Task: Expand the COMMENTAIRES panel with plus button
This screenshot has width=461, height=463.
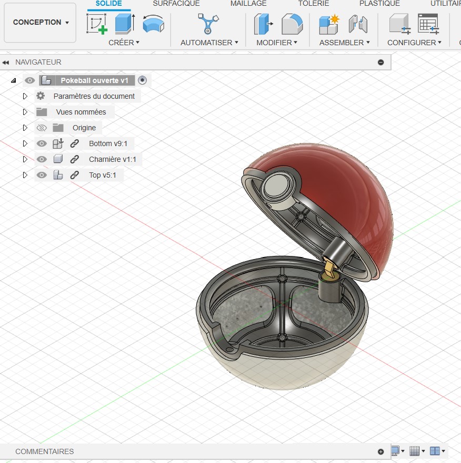Action: [x=381, y=451]
